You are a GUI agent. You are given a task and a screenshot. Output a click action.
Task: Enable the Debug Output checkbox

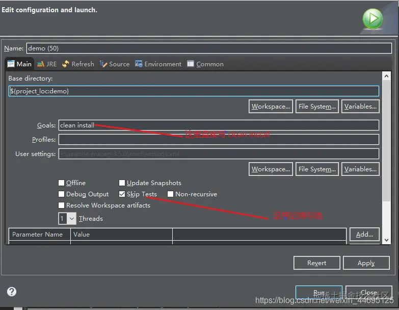click(61, 194)
